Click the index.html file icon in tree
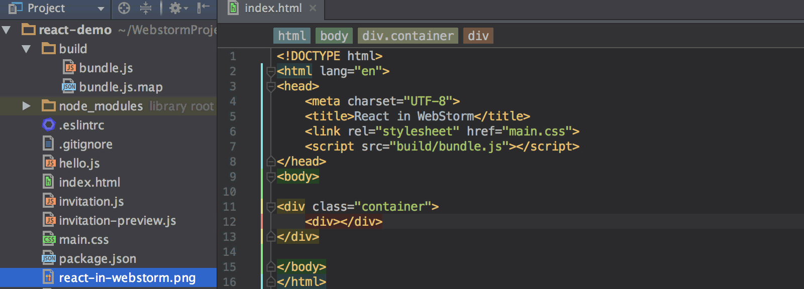 coord(48,182)
